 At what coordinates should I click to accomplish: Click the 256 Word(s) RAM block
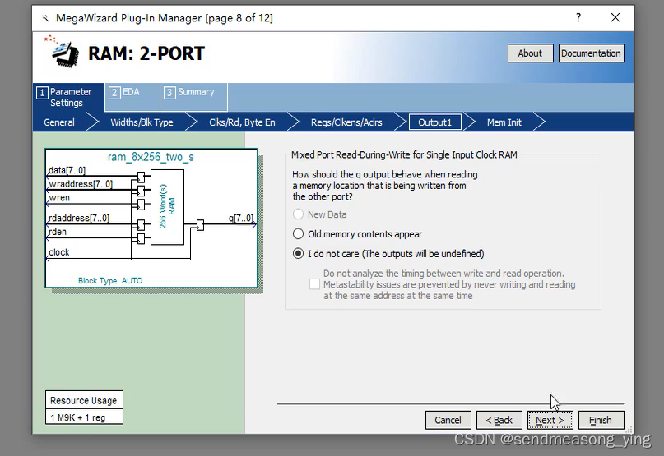pyautogui.click(x=167, y=207)
